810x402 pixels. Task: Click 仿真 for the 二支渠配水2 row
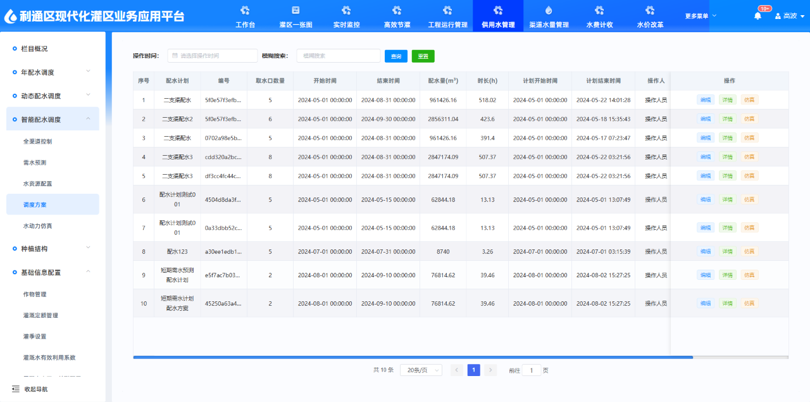pos(750,119)
